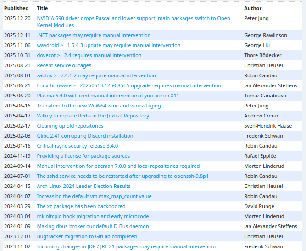Open Cleaning up old repositories article
The image size is (306, 251).
coord(70,126)
